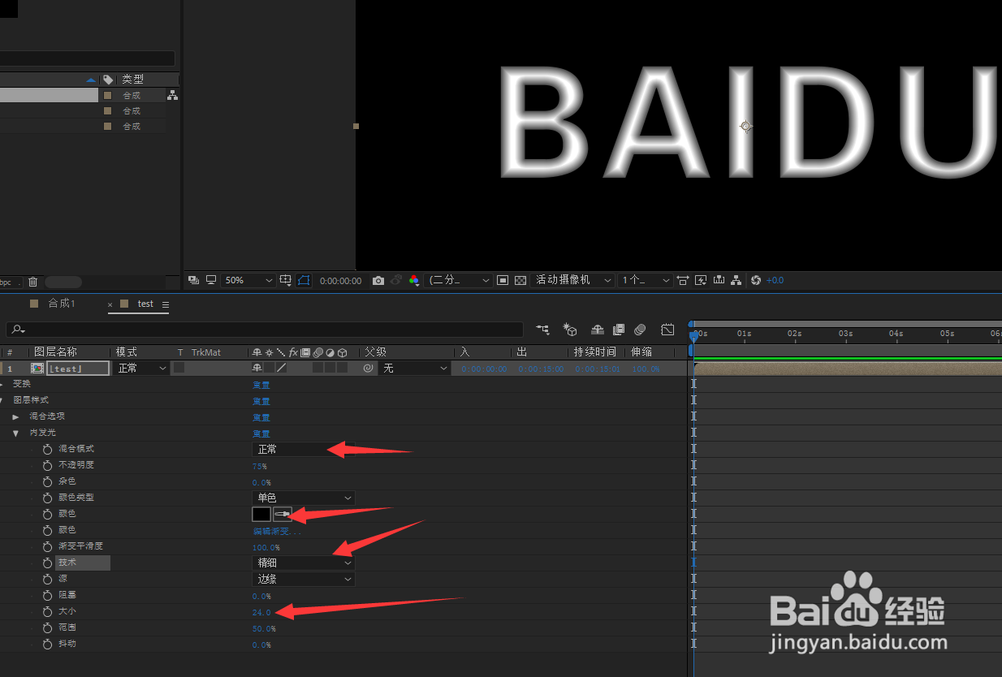Click the 大小 value 24.0
Viewport: 1002px width, 677px height.
(x=261, y=612)
